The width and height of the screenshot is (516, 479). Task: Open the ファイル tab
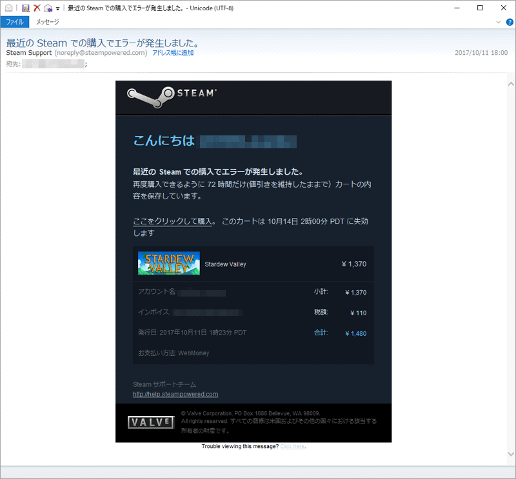tap(15, 22)
